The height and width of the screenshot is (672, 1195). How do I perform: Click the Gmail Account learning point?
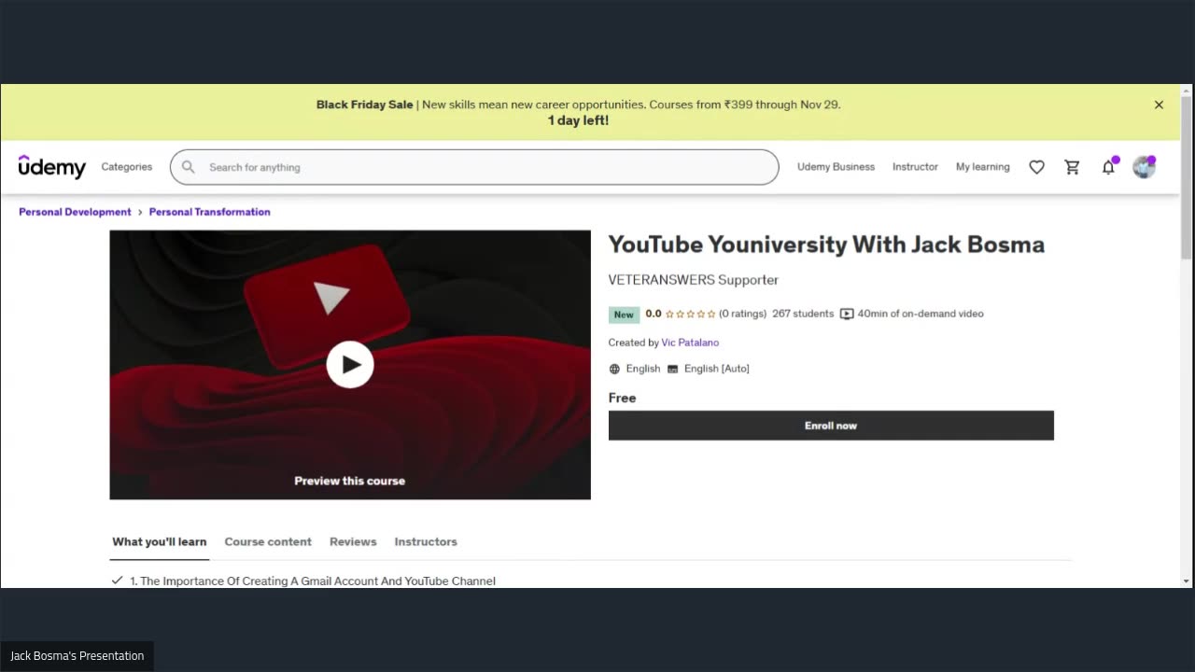[312, 581]
